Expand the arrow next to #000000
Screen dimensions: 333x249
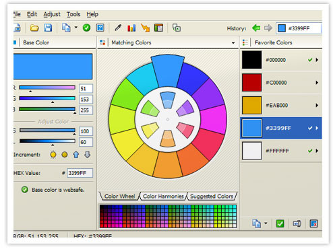click(x=317, y=60)
